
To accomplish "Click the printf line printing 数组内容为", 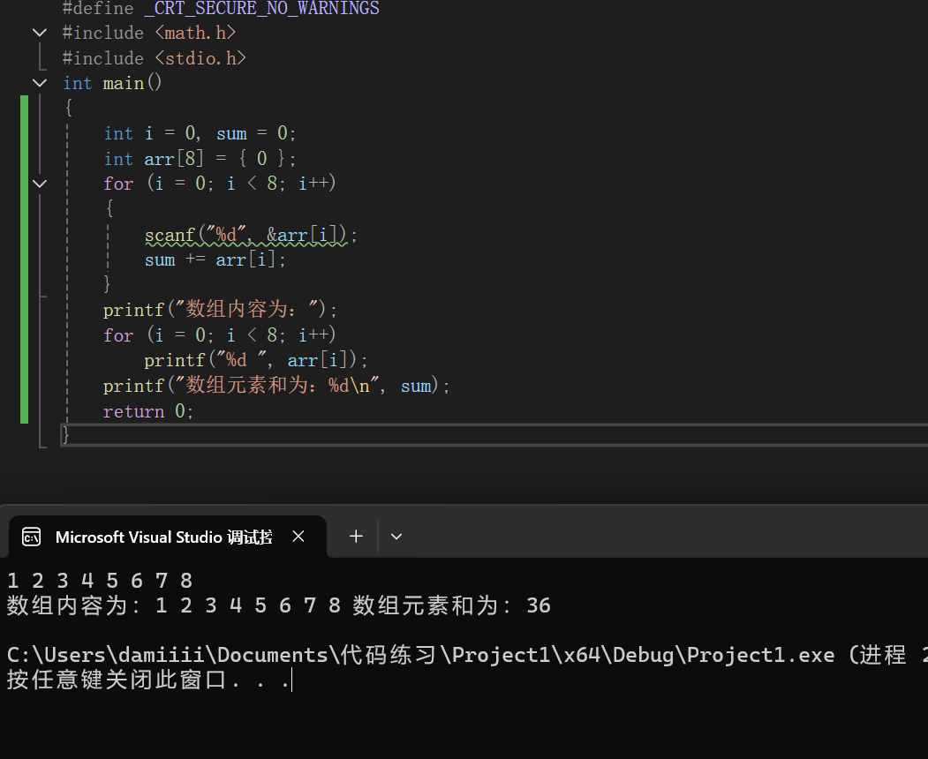I will click(x=221, y=309).
